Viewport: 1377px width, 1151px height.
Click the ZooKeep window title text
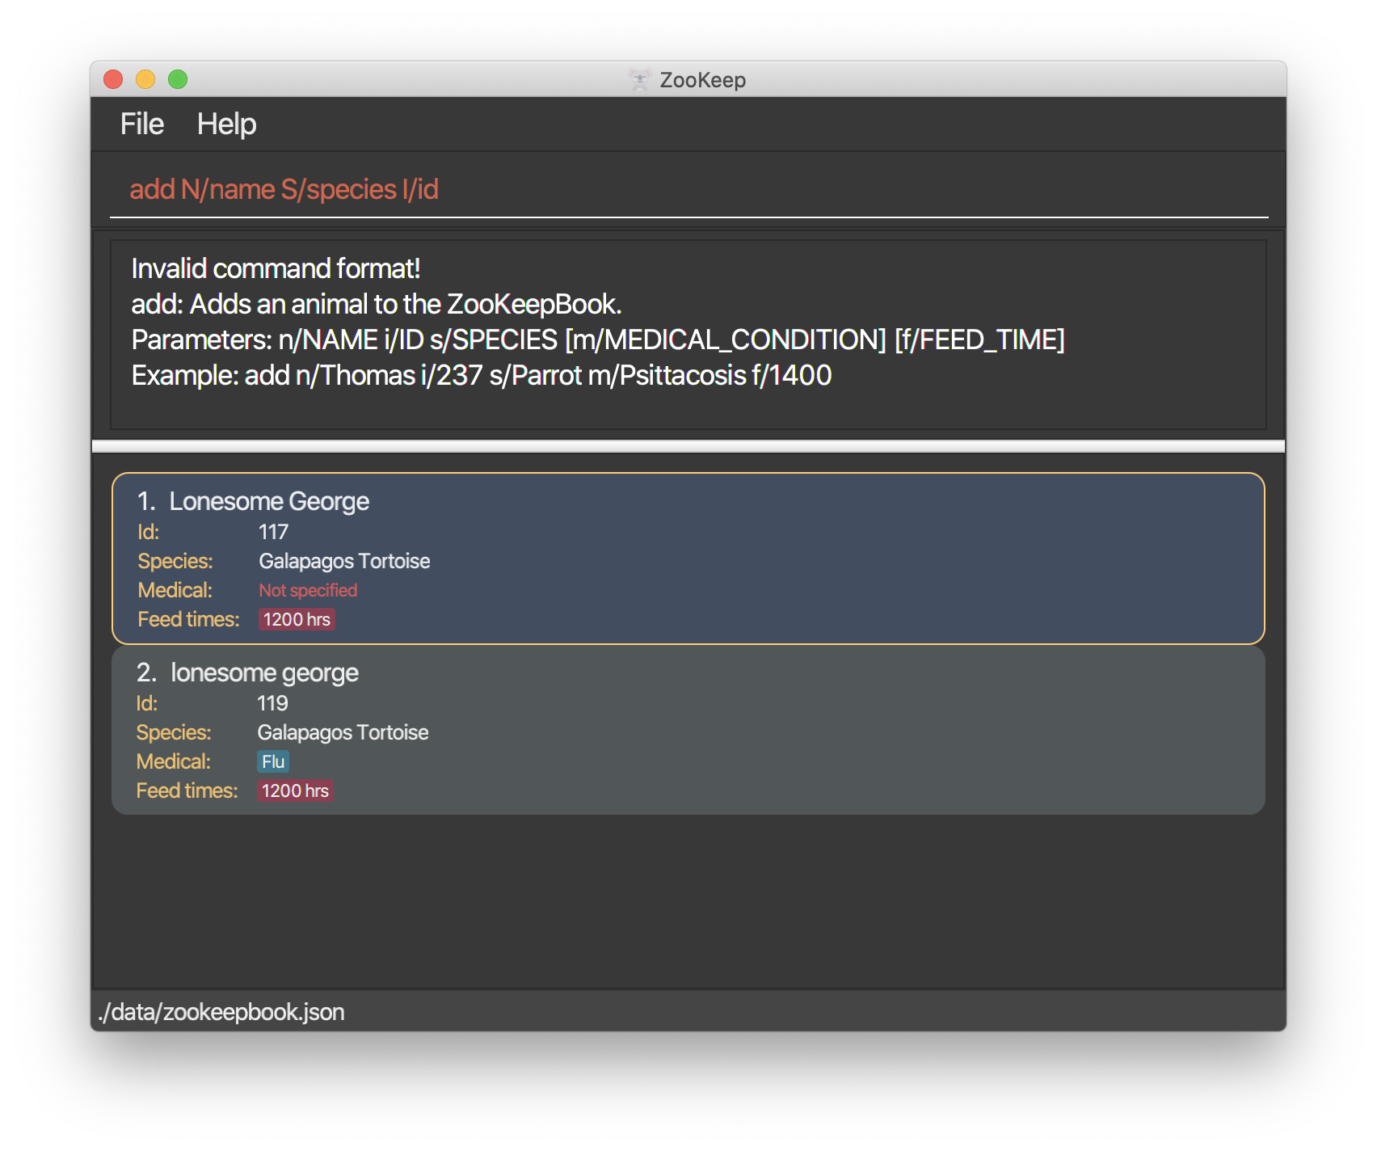703,80
